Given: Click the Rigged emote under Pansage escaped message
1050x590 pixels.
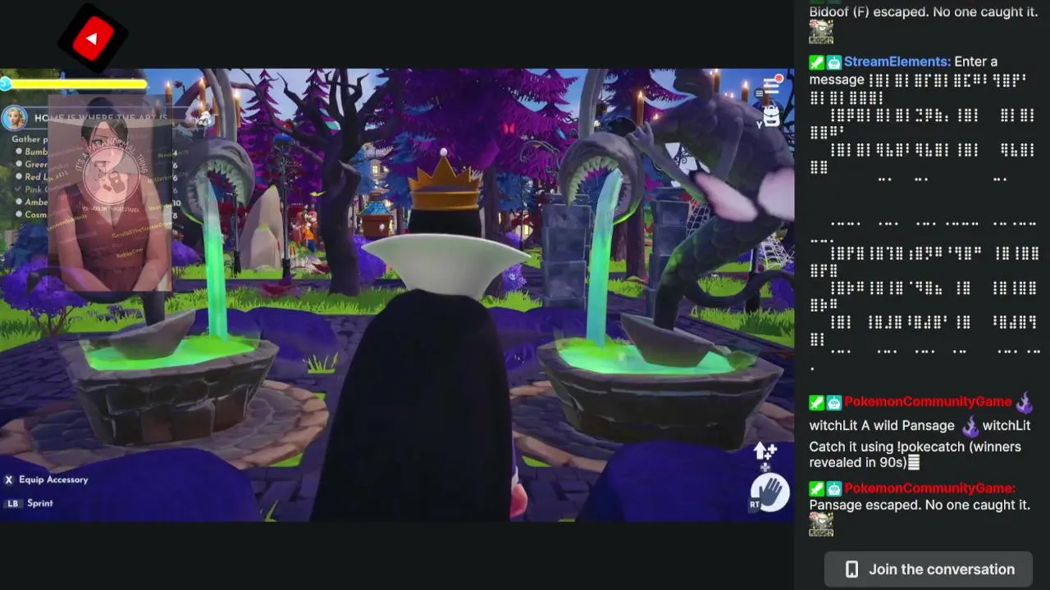Looking at the screenshot, I should point(821,525).
